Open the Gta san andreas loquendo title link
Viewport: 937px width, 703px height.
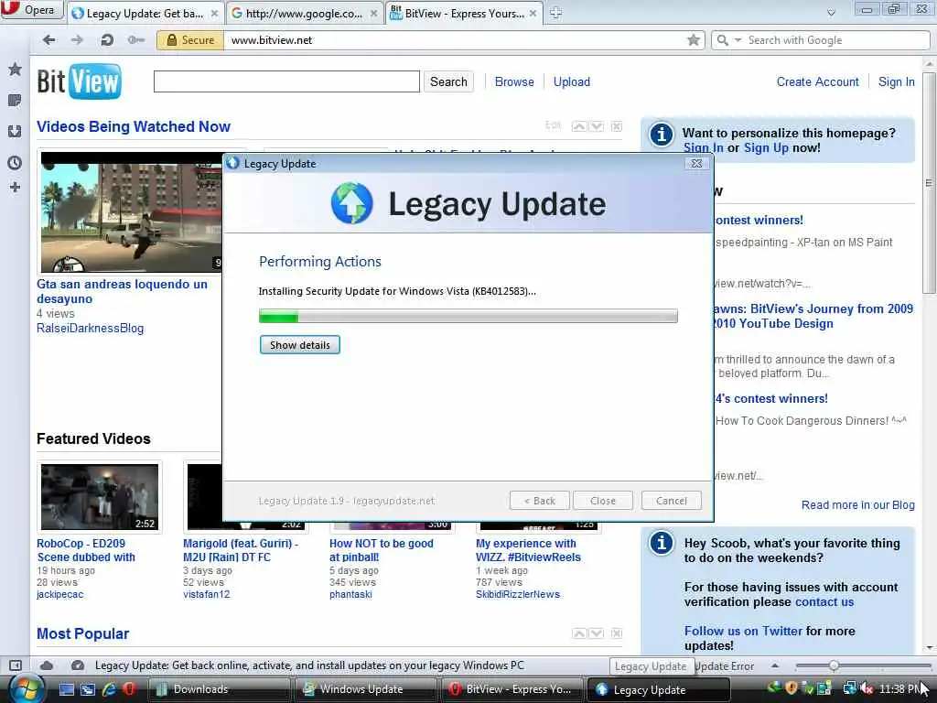(x=122, y=291)
